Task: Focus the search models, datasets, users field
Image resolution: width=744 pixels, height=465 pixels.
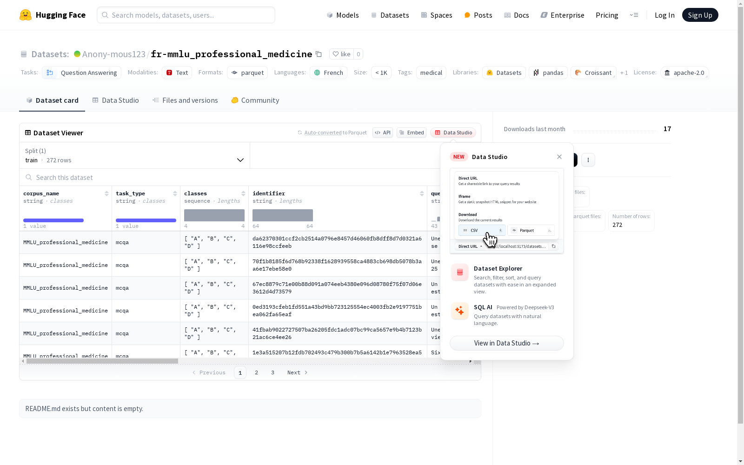Action: [186, 15]
